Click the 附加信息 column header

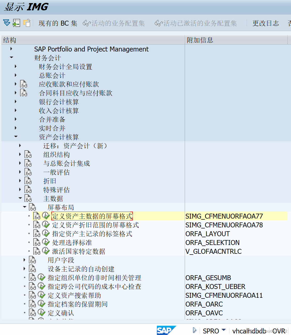(x=236, y=40)
